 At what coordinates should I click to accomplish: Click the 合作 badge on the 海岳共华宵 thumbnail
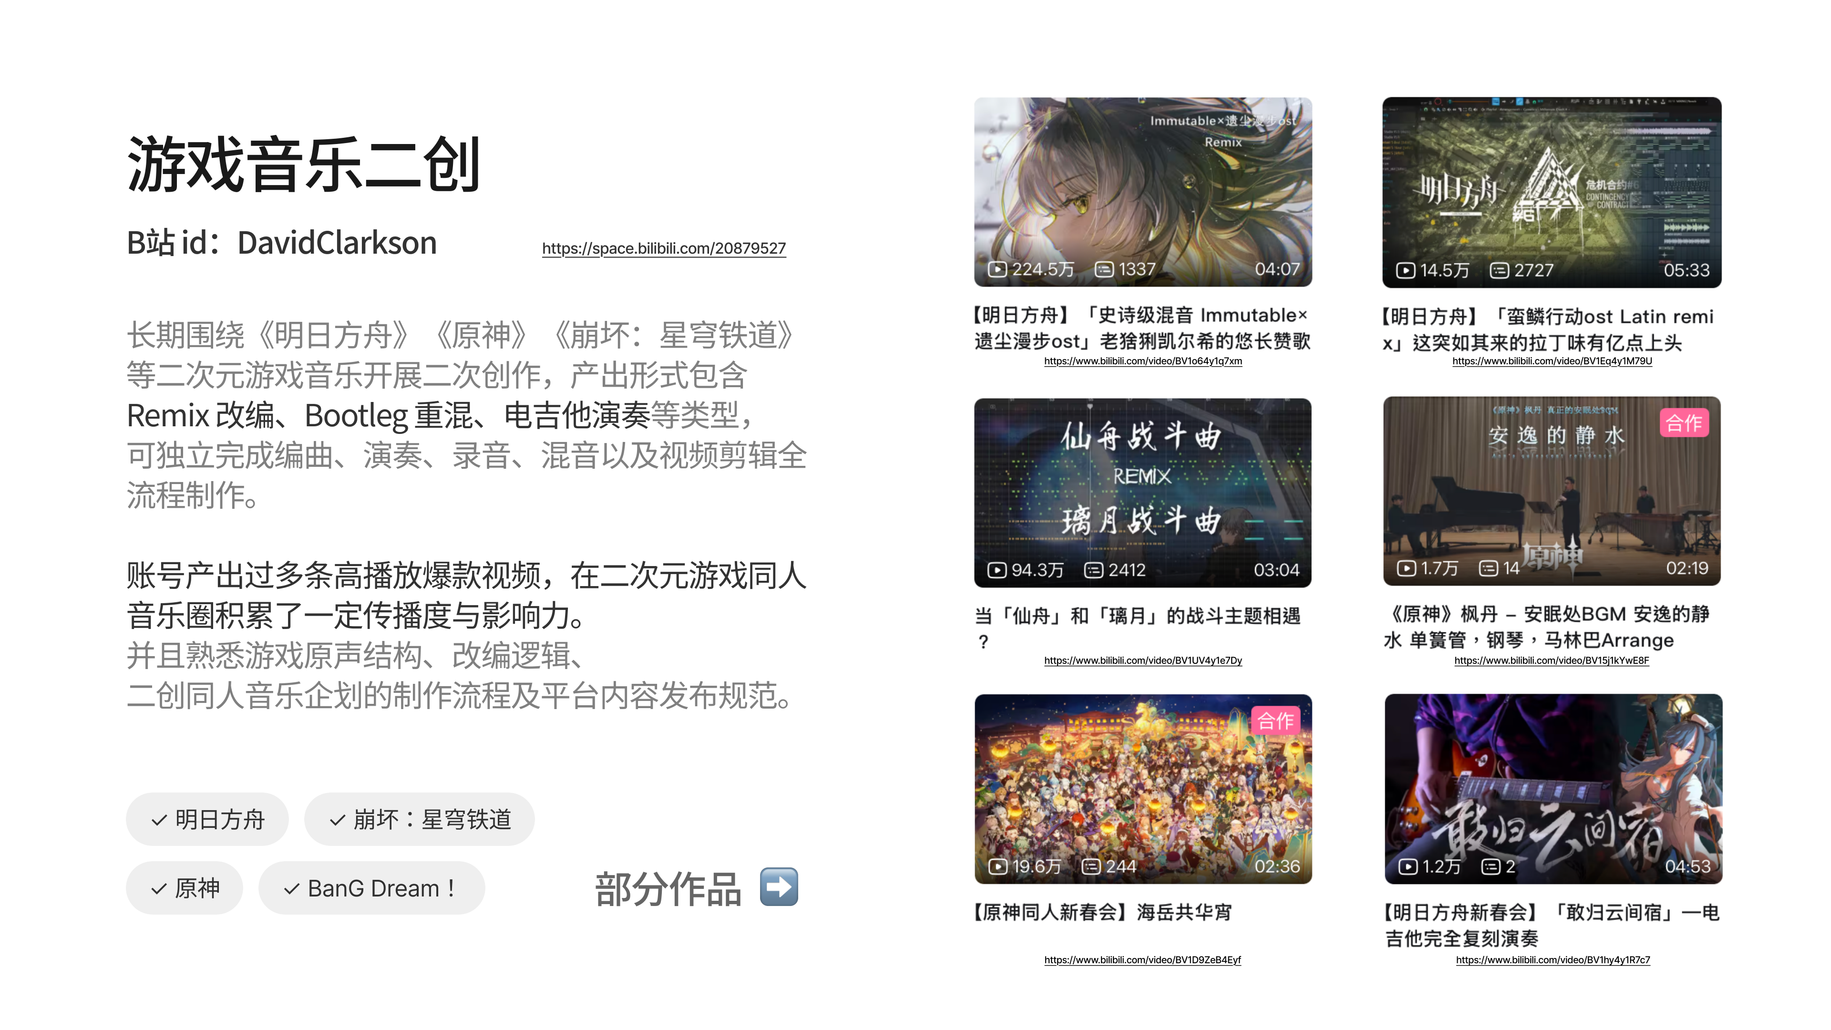click(x=1275, y=721)
